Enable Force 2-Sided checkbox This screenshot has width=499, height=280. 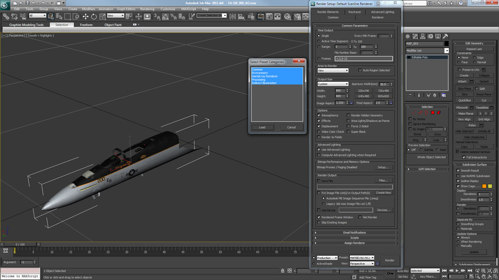(x=348, y=126)
